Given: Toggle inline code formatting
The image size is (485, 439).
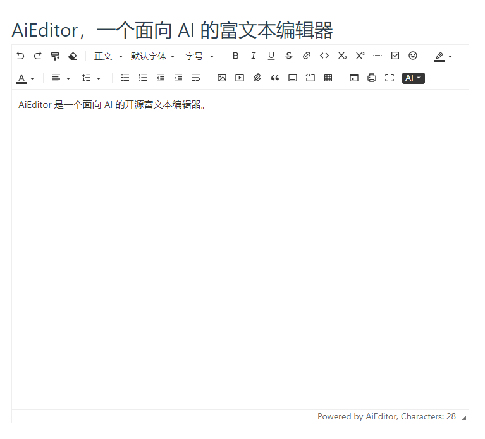Looking at the screenshot, I should 324,56.
